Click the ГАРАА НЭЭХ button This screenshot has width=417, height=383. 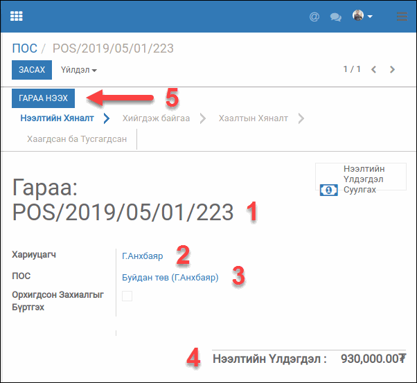tap(44, 99)
